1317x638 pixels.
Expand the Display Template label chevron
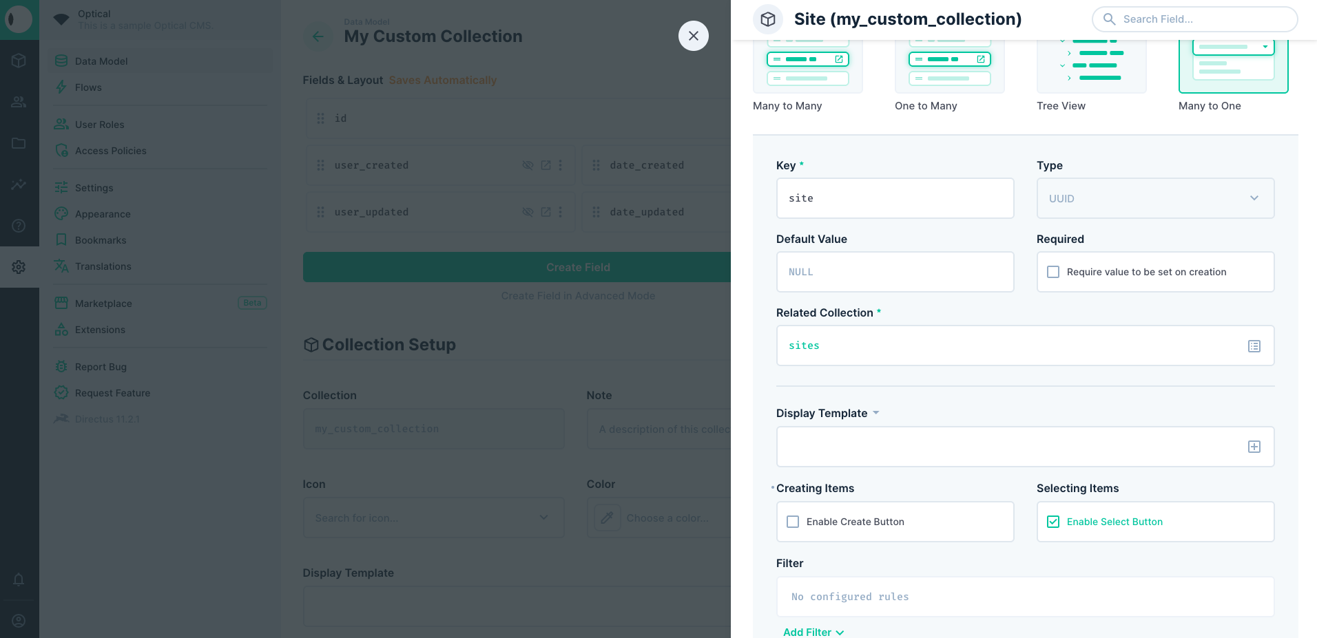pos(876,413)
